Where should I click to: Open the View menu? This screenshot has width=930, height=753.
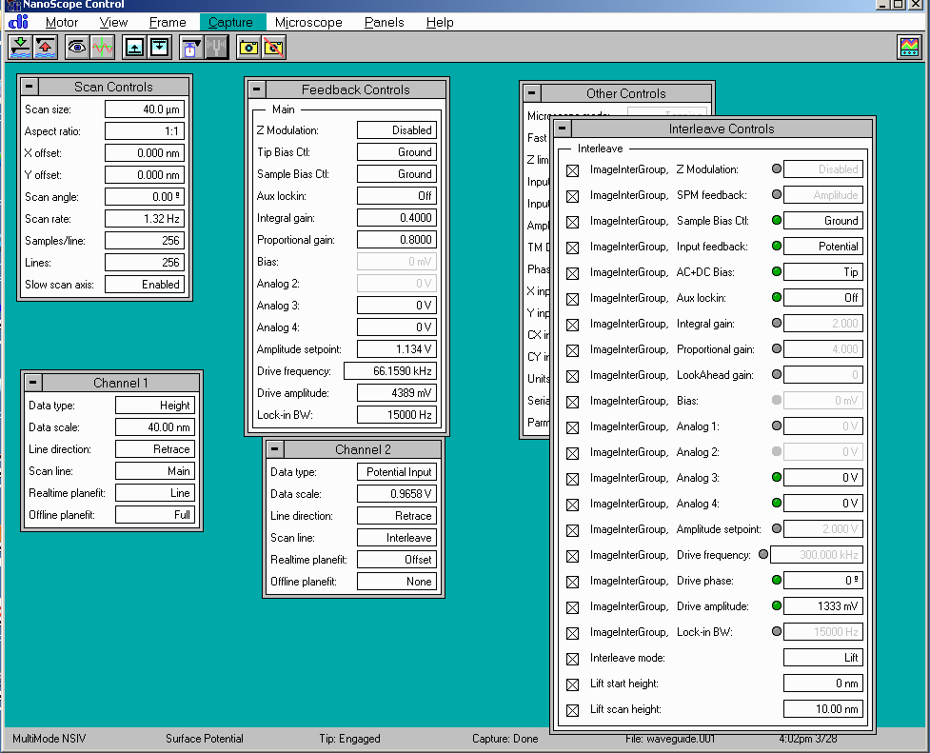coord(113,22)
